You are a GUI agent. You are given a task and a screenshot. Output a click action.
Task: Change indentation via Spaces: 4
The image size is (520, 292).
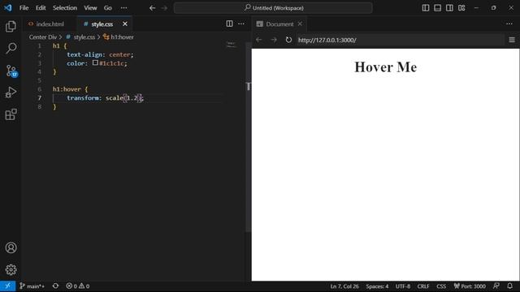click(377, 286)
